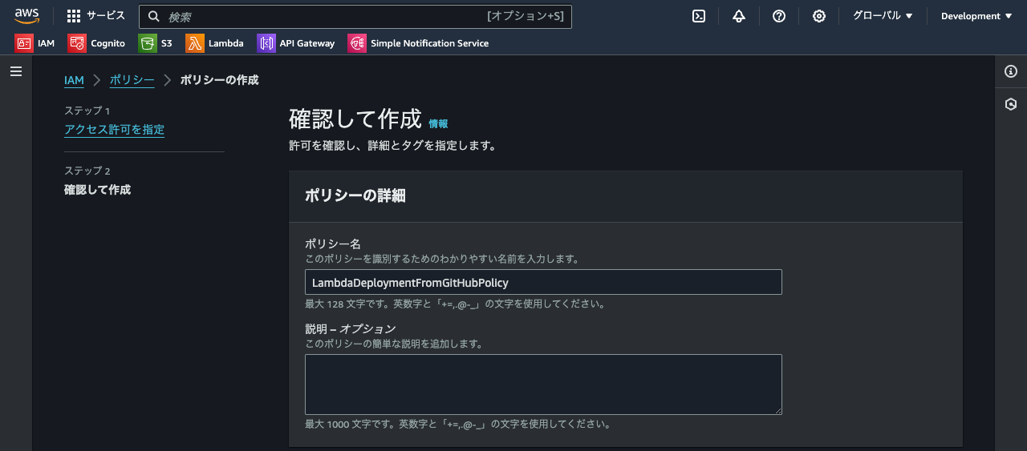
Task: Open Lambda from the favorites bar
Action: pos(215,43)
